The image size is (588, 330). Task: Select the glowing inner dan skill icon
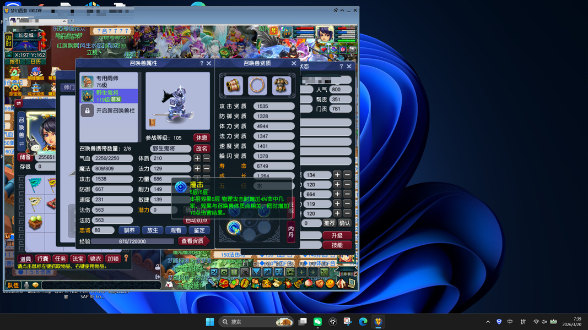[x=234, y=227]
